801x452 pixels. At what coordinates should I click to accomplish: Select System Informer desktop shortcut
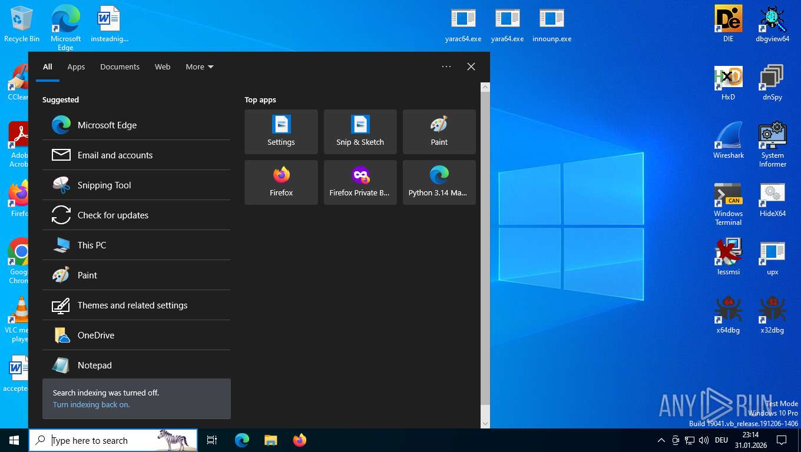coord(773,145)
